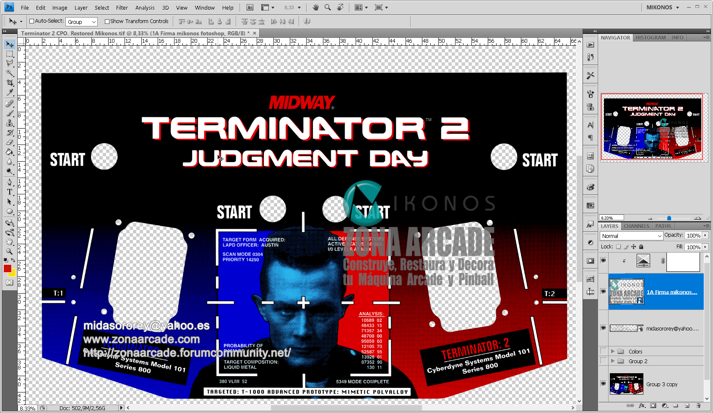Image resolution: width=713 pixels, height=413 pixels.
Task: Open the Filter menu
Action: 122,7
